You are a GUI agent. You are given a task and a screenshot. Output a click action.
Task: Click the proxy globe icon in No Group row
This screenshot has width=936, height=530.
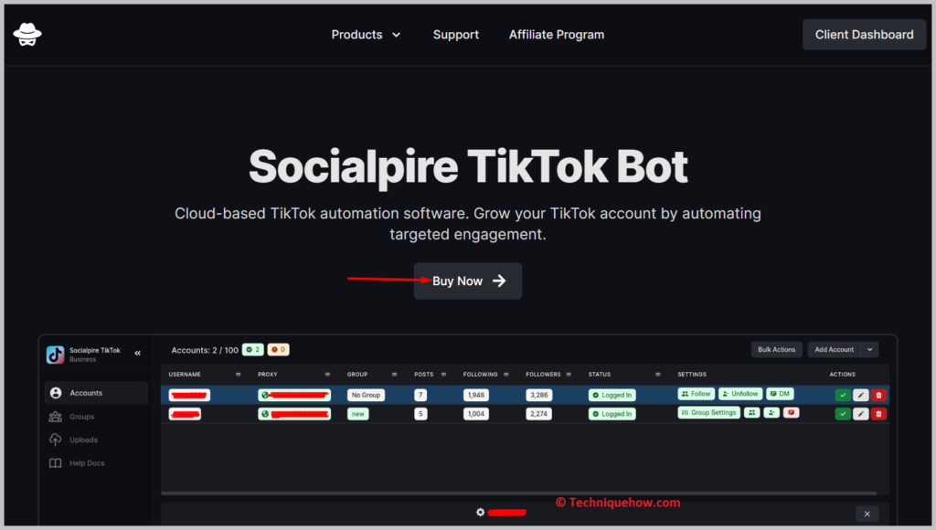click(x=266, y=395)
